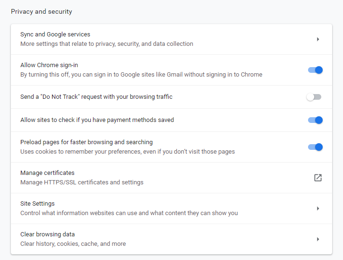343x260 pixels.
Task: Disable payment methods check toggle
Action: click(x=315, y=120)
